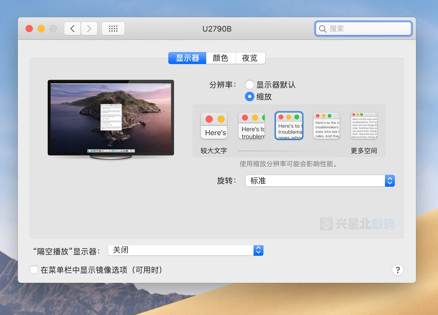This screenshot has width=438, height=315.
Task: Select the 缩放 scaled radio button
Action: click(x=249, y=96)
